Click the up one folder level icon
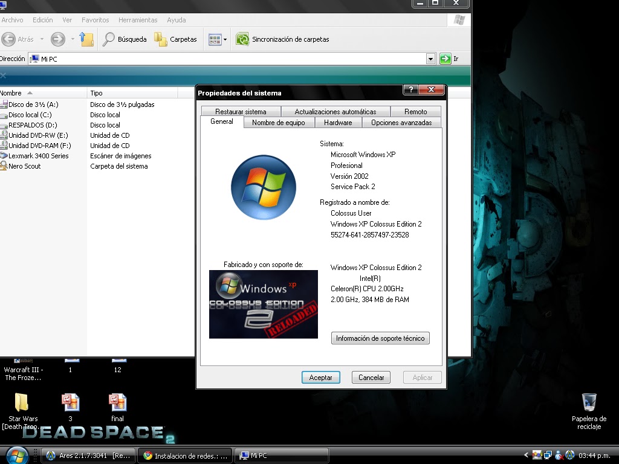This screenshot has height=464, width=619. click(x=86, y=39)
